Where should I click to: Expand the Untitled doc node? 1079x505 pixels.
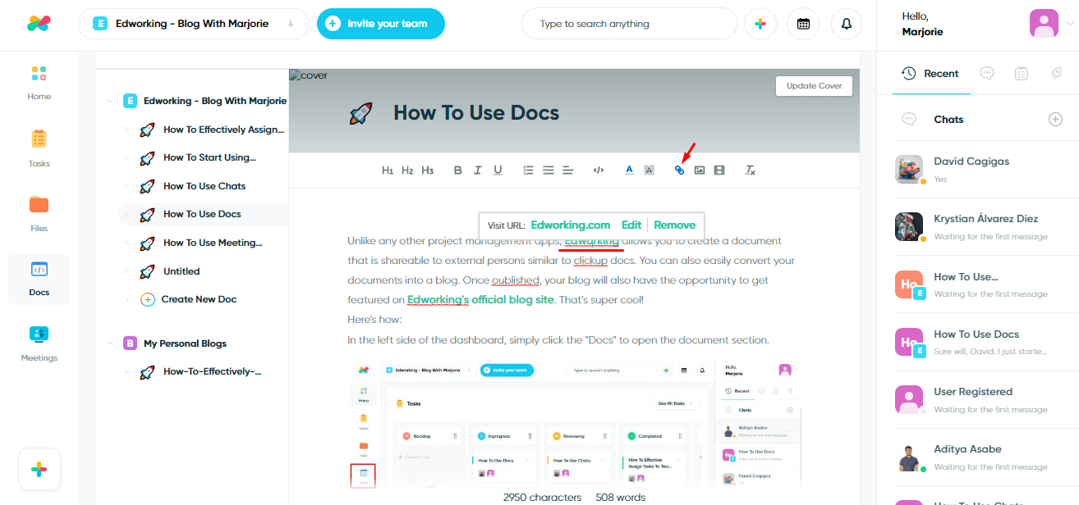point(126,271)
